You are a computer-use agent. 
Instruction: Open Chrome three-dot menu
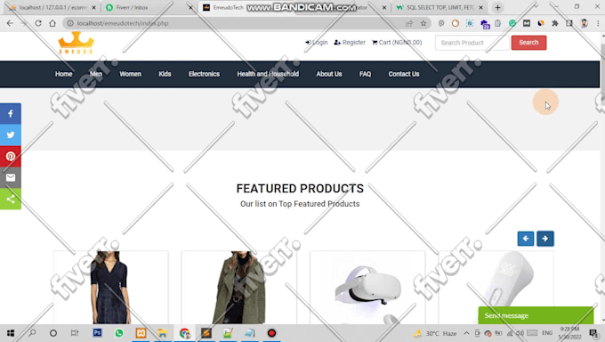[x=598, y=23]
